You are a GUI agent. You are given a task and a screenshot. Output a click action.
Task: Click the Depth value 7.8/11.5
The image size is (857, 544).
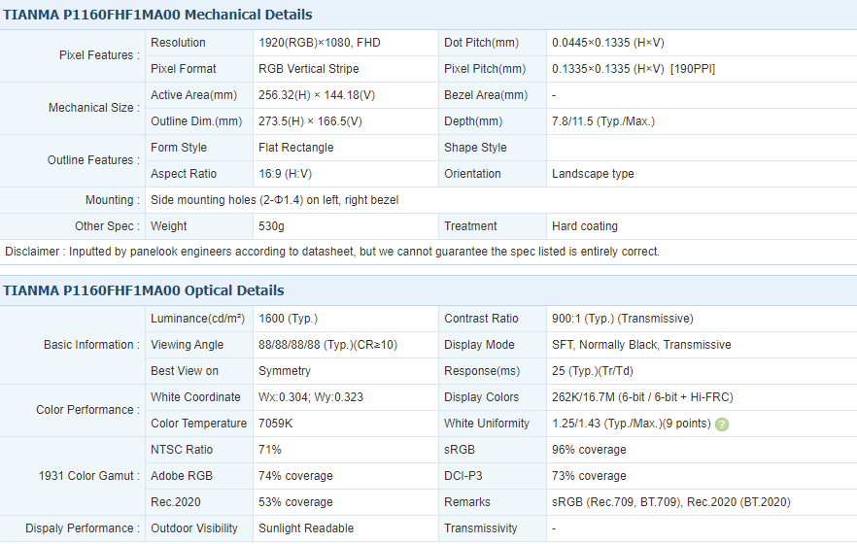(602, 121)
